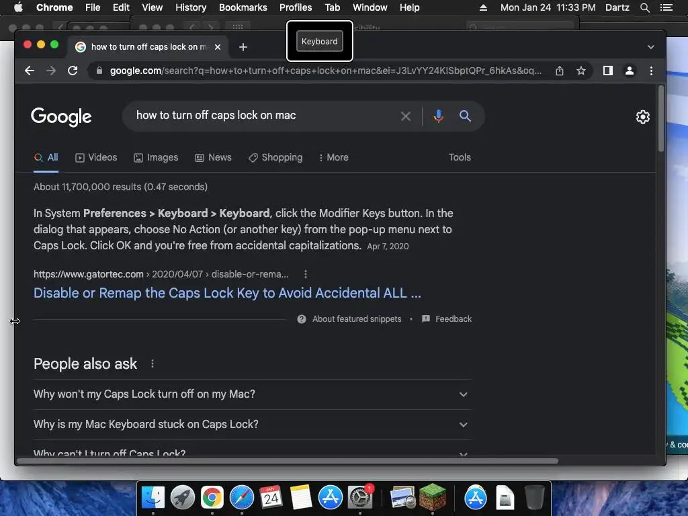Click the vertical page scrollbar
688x516 pixels.
pyautogui.click(x=661, y=119)
